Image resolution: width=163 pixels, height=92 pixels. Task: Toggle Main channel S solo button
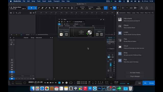tap(113, 55)
